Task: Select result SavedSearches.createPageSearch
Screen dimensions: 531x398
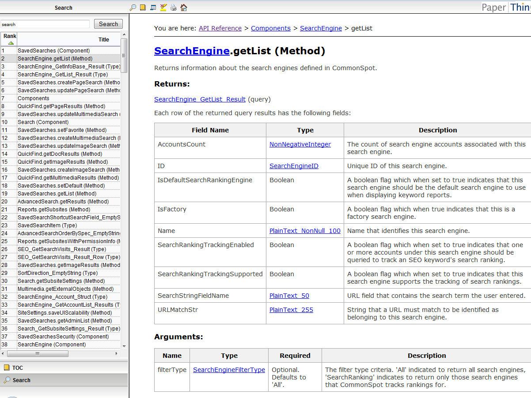Action: pyautogui.click(x=60, y=83)
